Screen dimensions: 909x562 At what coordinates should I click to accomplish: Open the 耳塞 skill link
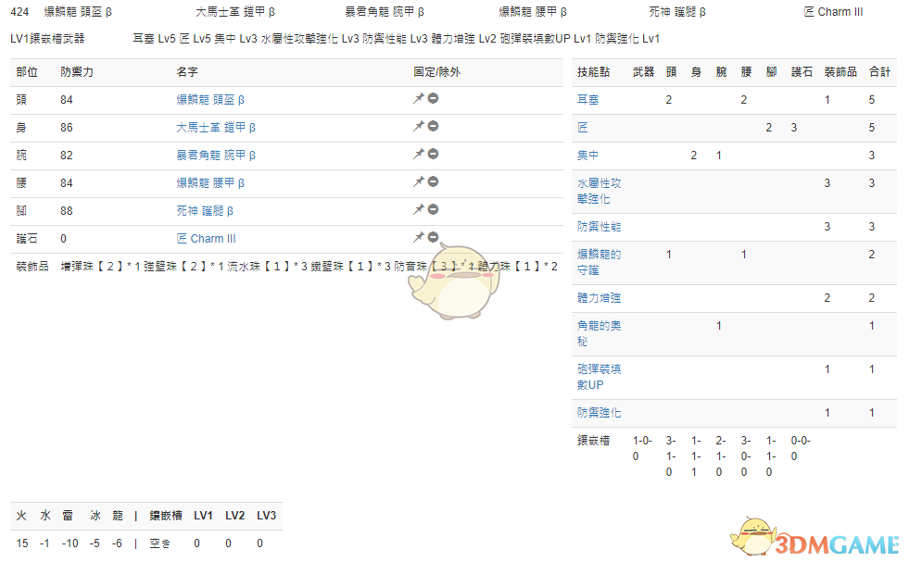pyautogui.click(x=587, y=100)
